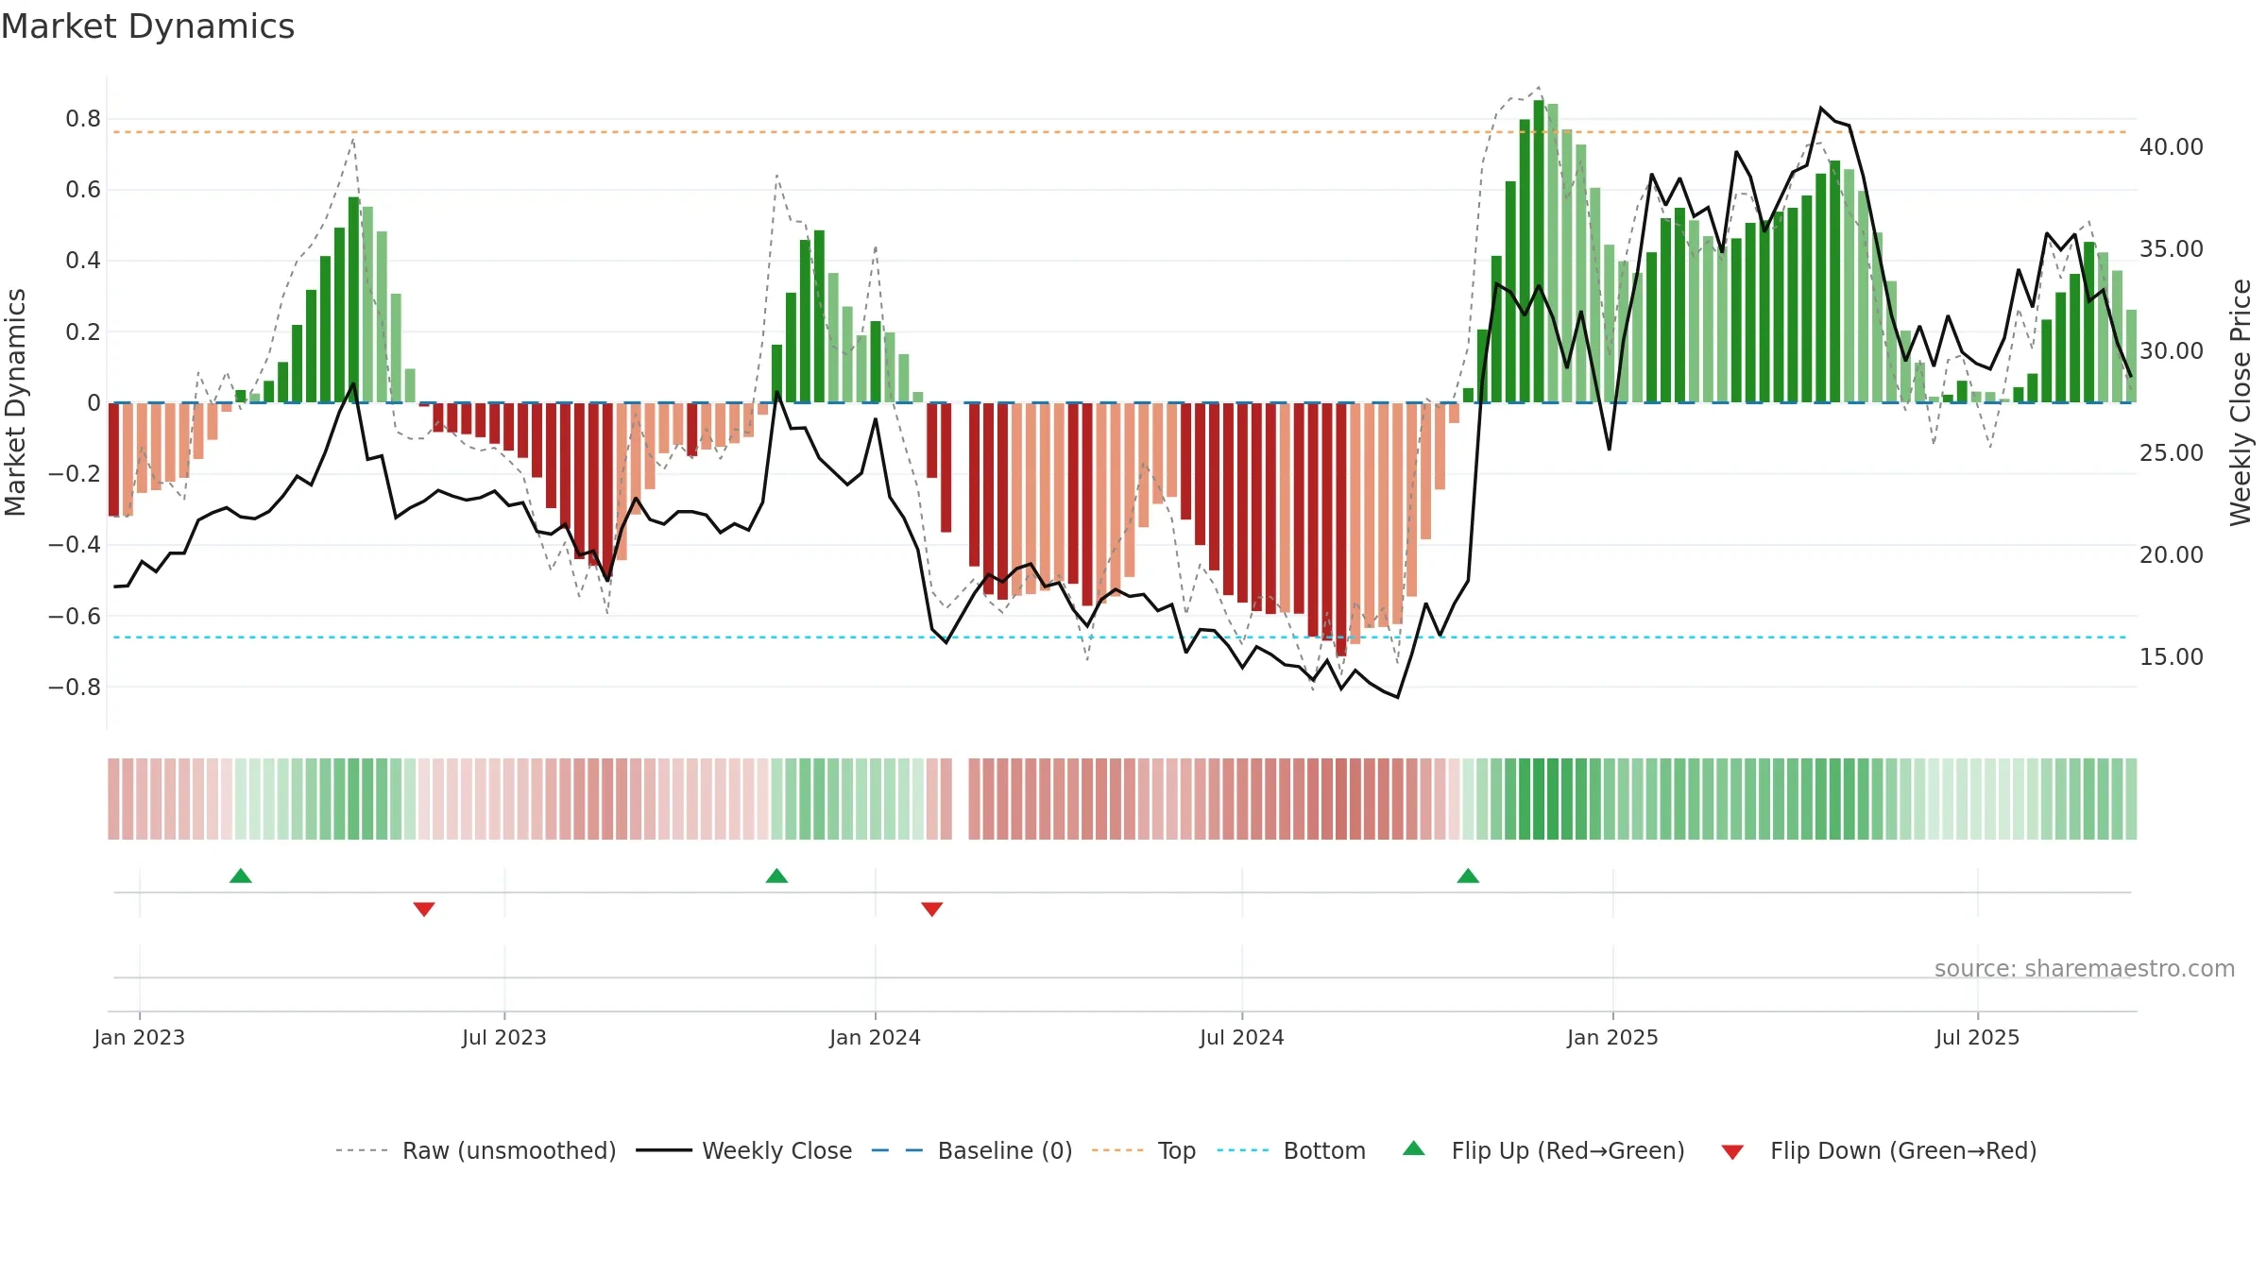Toggle the Baseline (0) legend item
Viewport: 2267px width, 1275px height.
point(972,1150)
